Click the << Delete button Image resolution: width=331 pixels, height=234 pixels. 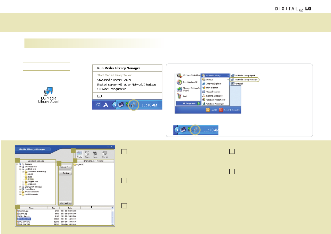(x=65, y=173)
